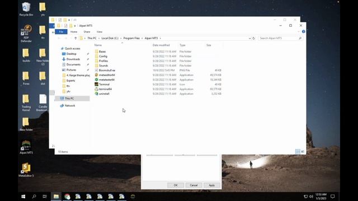Image resolution: width=358 pixels, height=201 pixels.
Task: Expand chevron after Local Disk (C:) breadcrumb
Action: pyautogui.click(x=121, y=39)
